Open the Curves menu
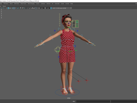The image size is (137, 103). click(x=38, y=4)
